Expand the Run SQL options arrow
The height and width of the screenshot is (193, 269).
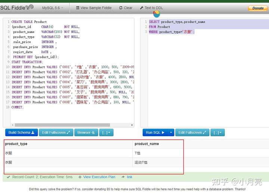(x=171, y=132)
